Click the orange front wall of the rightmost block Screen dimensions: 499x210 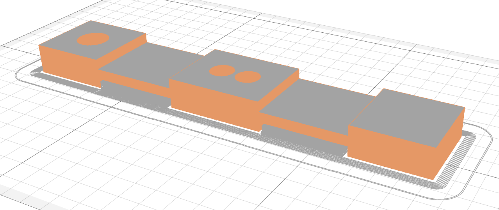click(x=390, y=152)
